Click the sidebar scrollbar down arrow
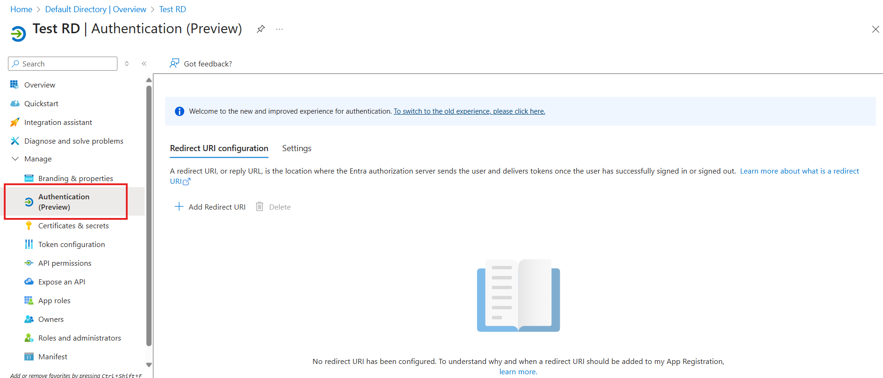This screenshot has height=378, width=883. click(x=149, y=365)
